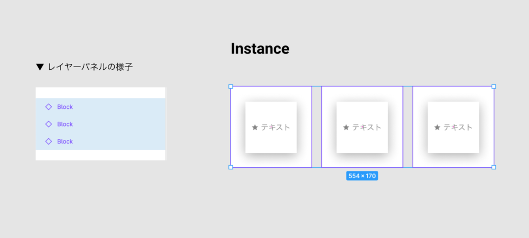
Task: Select the テキスト label in the middle instance
Action: 367,128
